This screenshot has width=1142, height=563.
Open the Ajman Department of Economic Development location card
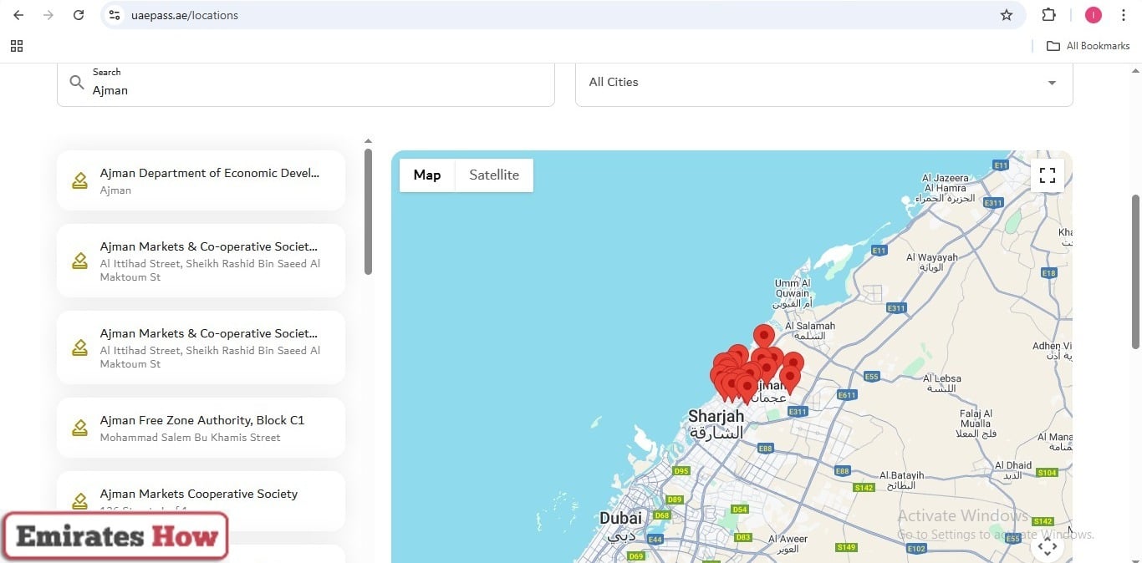tap(201, 180)
